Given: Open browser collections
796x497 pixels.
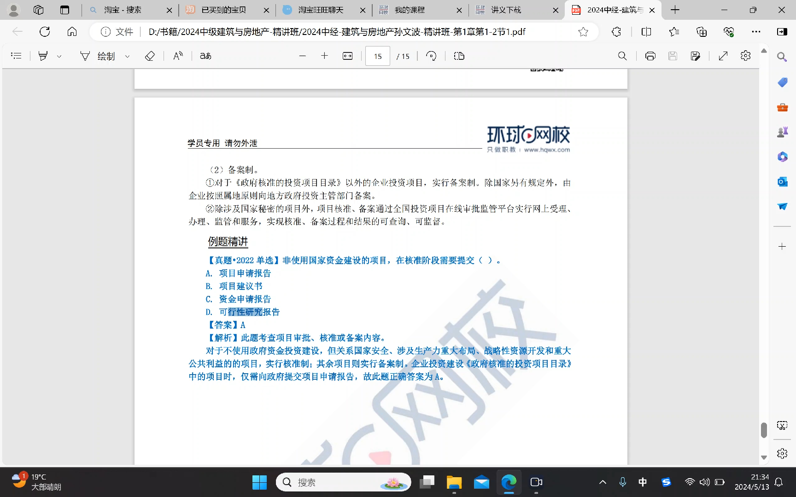Looking at the screenshot, I should click(x=702, y=32).
